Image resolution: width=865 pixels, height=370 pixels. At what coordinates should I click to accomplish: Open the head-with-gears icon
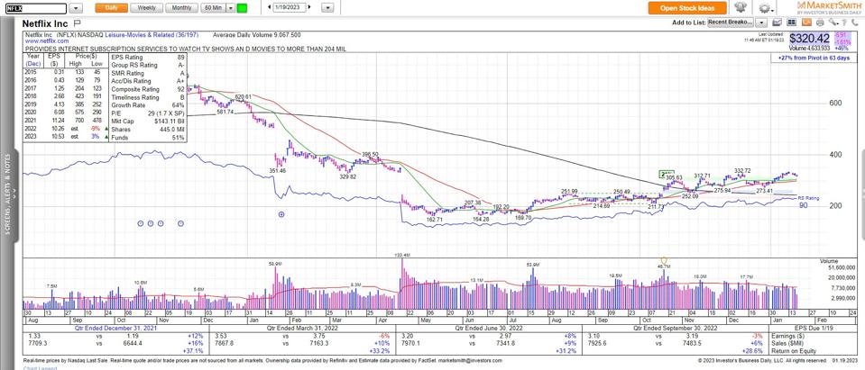741,8
